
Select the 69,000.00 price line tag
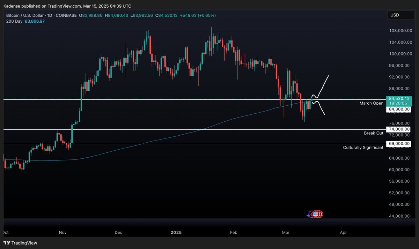tap(399, 144)
